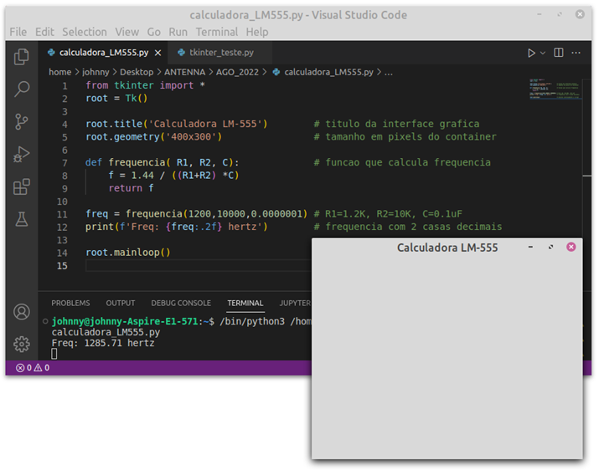Click Calculadora LM-555 window title bar
The image size is (599, 470).
coord(447,248)
